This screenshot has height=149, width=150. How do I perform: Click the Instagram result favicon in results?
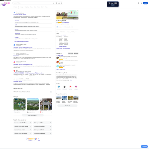[14, 62]
